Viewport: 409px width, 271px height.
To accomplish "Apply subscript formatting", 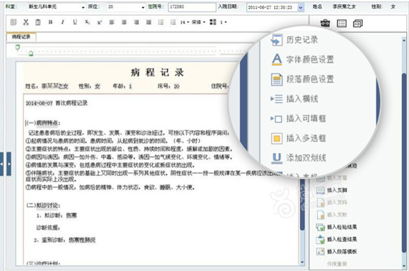I will (87, 22).
